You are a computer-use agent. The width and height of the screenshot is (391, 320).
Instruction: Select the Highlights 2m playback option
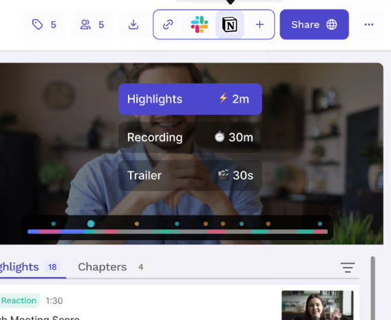pos(190,99)
